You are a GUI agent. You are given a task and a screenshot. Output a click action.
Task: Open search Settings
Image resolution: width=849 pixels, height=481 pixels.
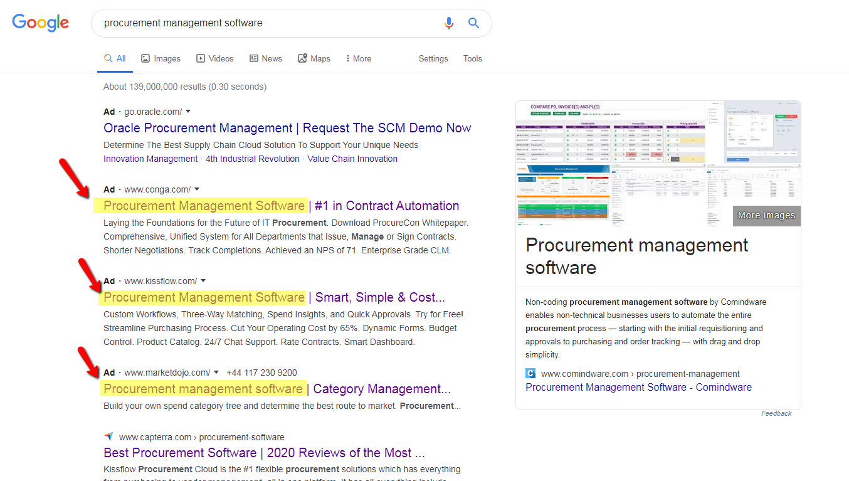pos(433,58)
